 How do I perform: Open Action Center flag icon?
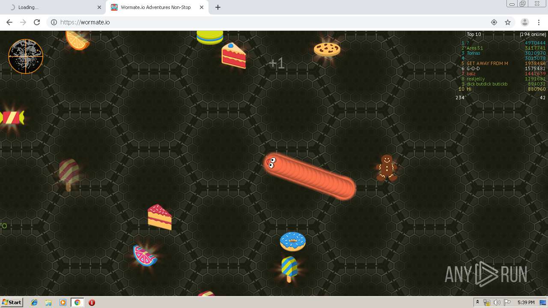point(507,302)
